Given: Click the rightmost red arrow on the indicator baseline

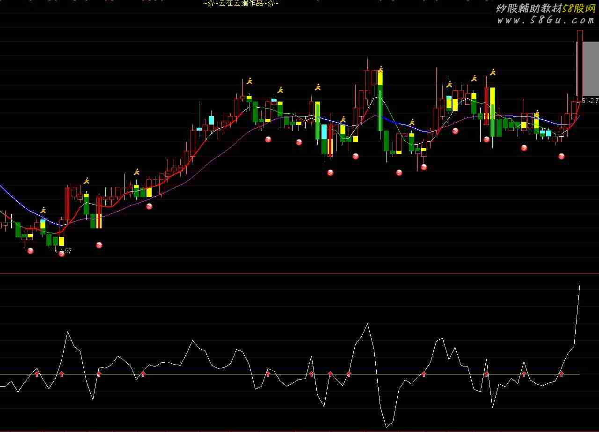Looking at the screenshot, I should tap(561, 374).
